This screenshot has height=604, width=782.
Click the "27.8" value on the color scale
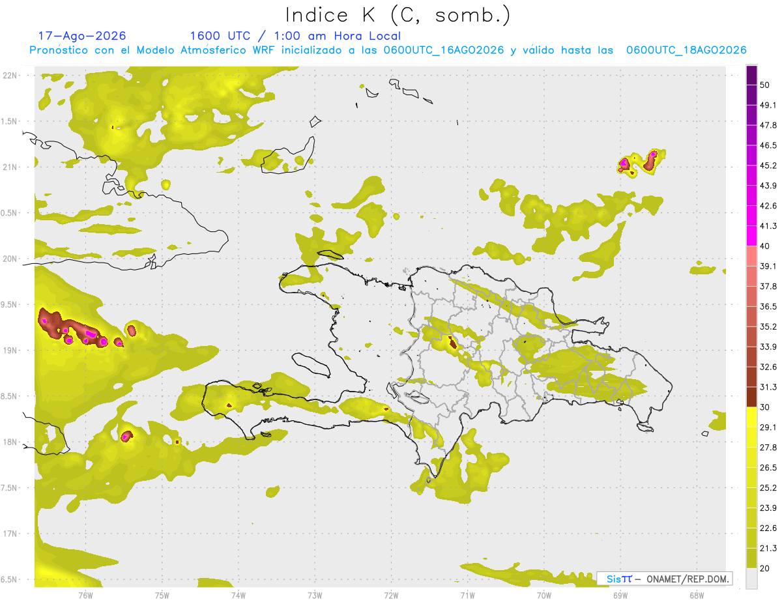tap(769, 448)
